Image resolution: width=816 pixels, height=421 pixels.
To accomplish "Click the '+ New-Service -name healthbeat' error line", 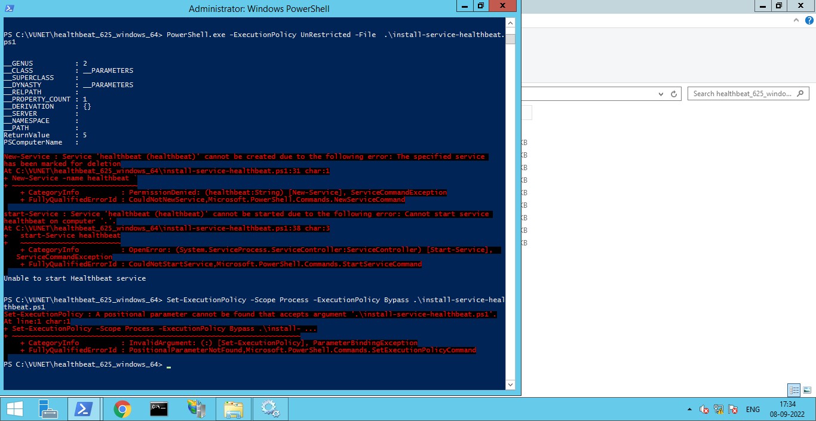I will pyautogui.click(x=70, y=178).
